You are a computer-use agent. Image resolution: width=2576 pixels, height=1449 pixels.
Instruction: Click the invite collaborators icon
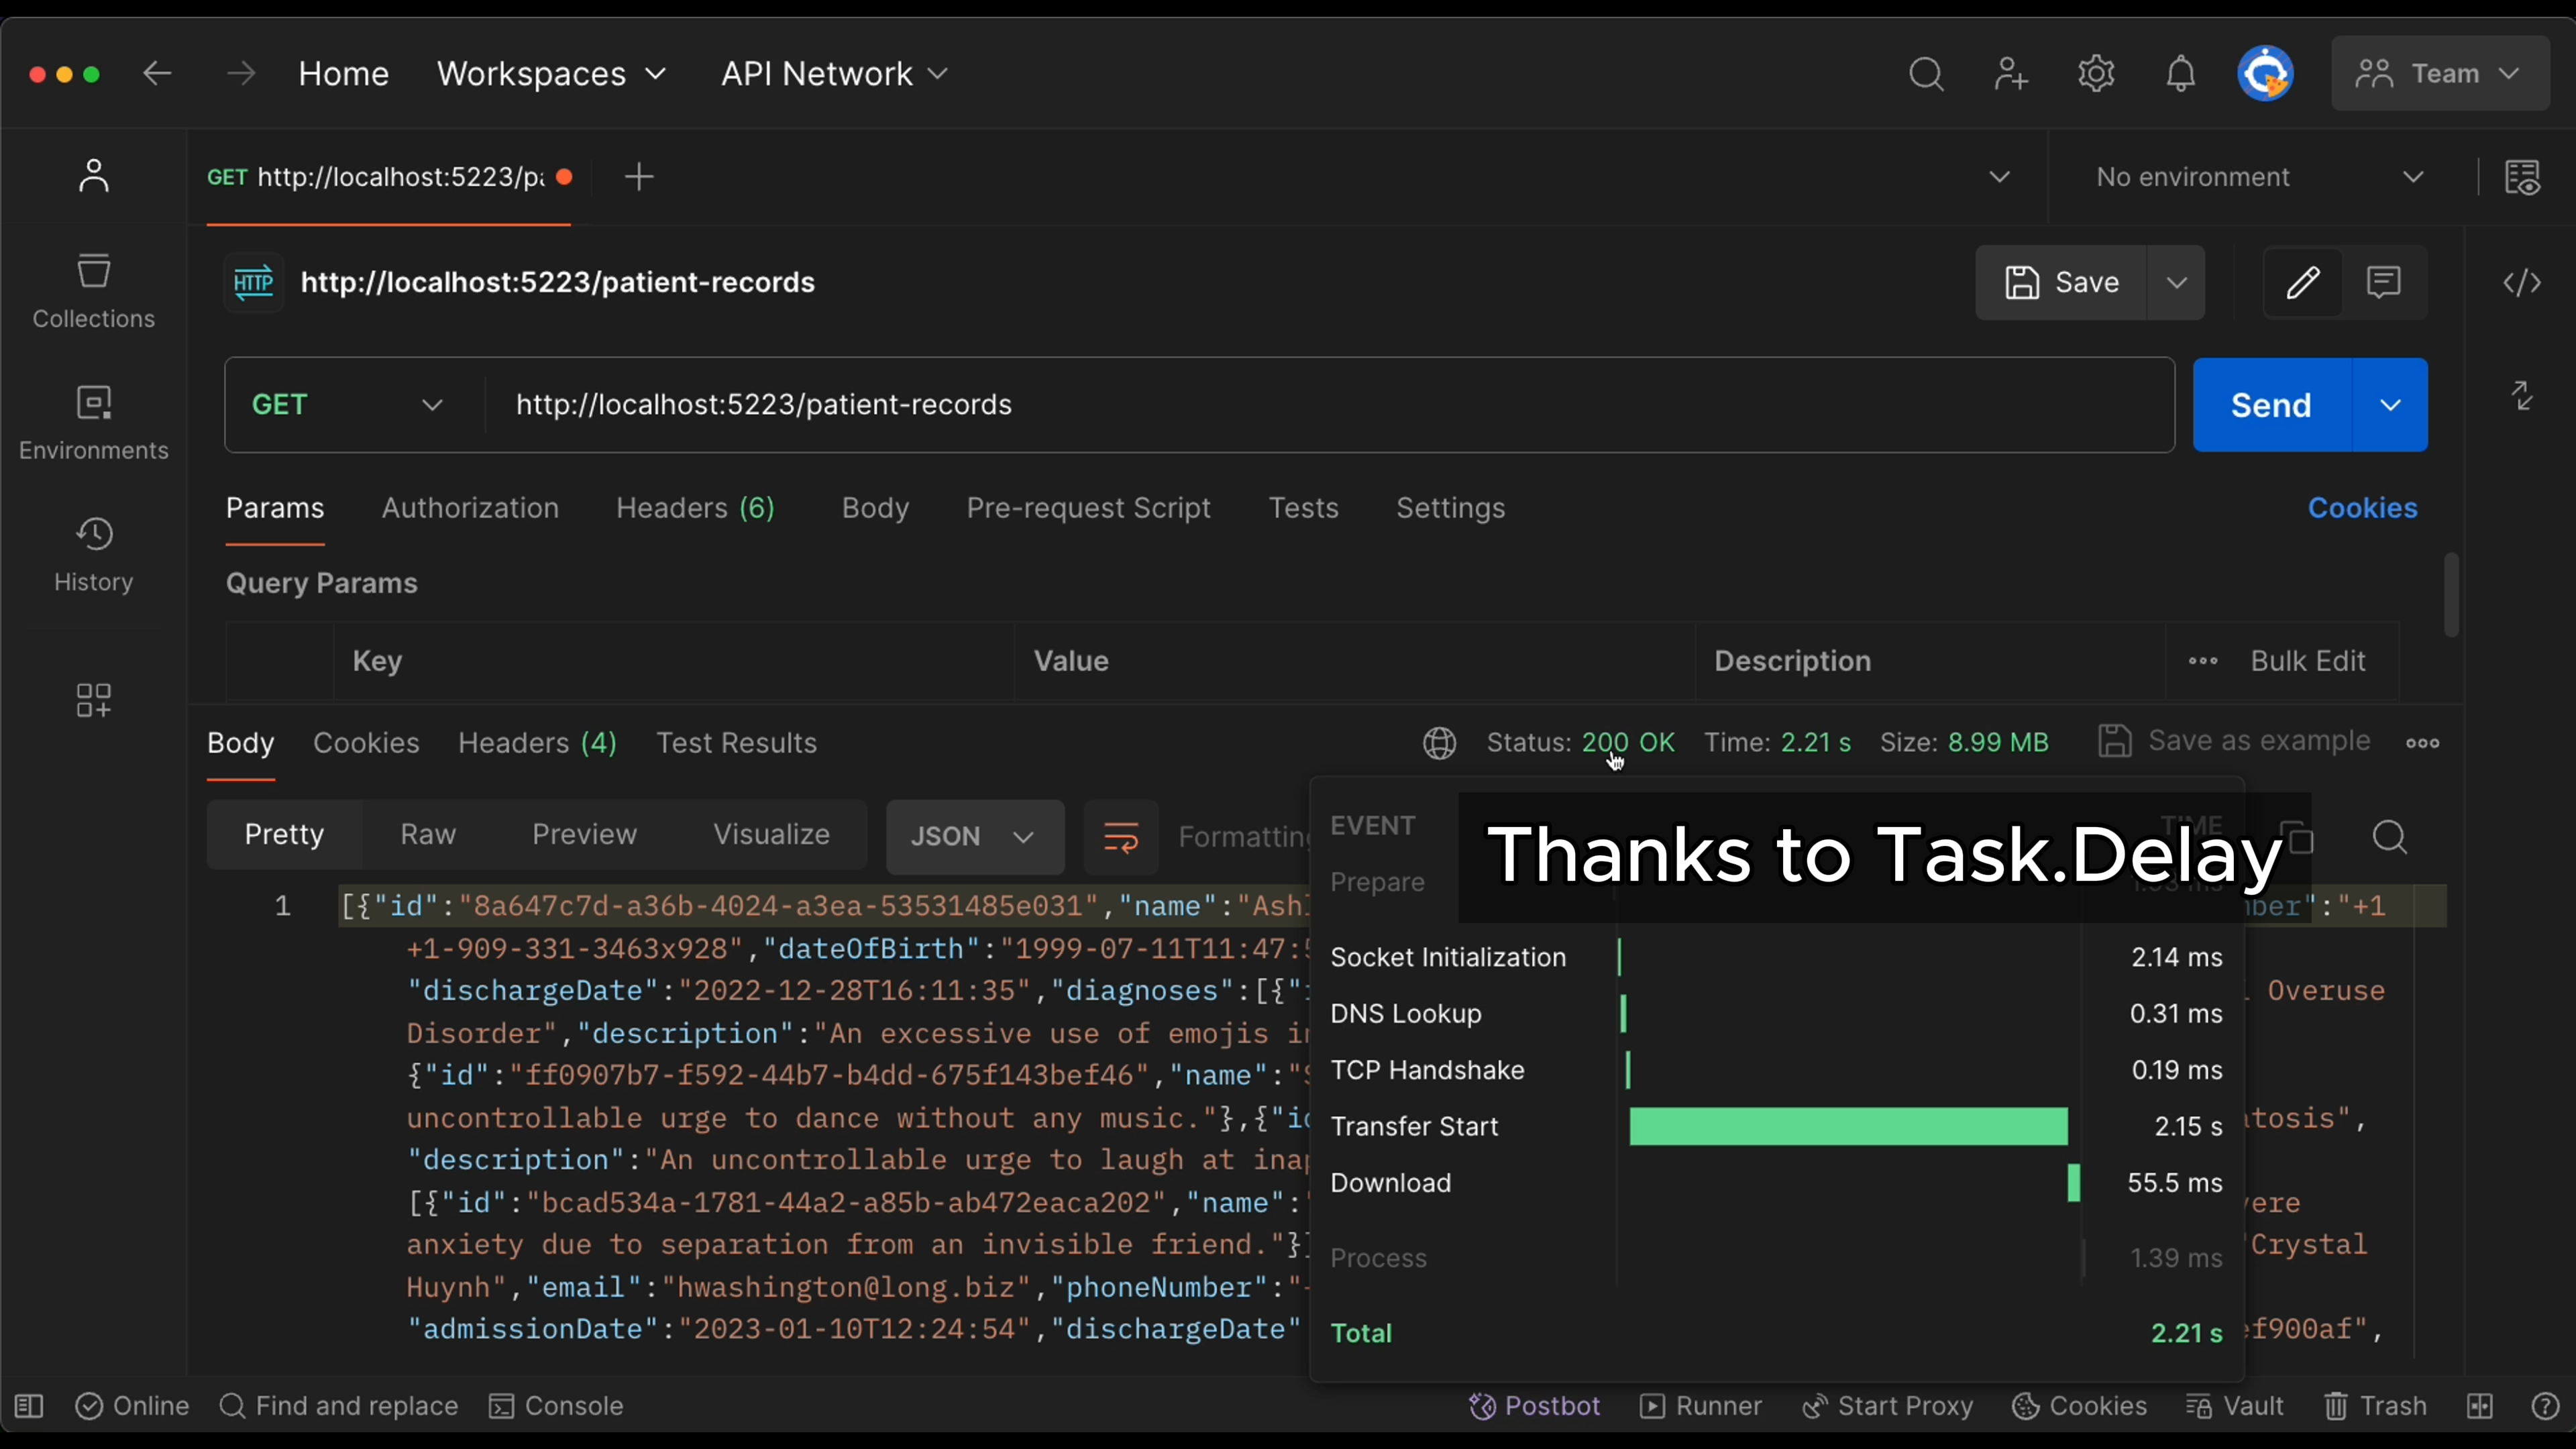(x=2010, y=74)
